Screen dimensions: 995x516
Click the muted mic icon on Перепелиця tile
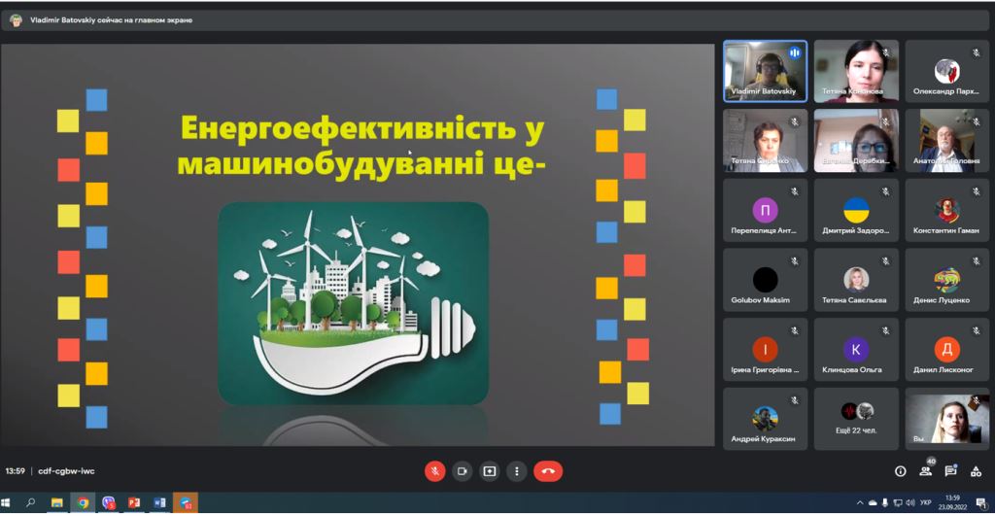click(x=795, y=191)
